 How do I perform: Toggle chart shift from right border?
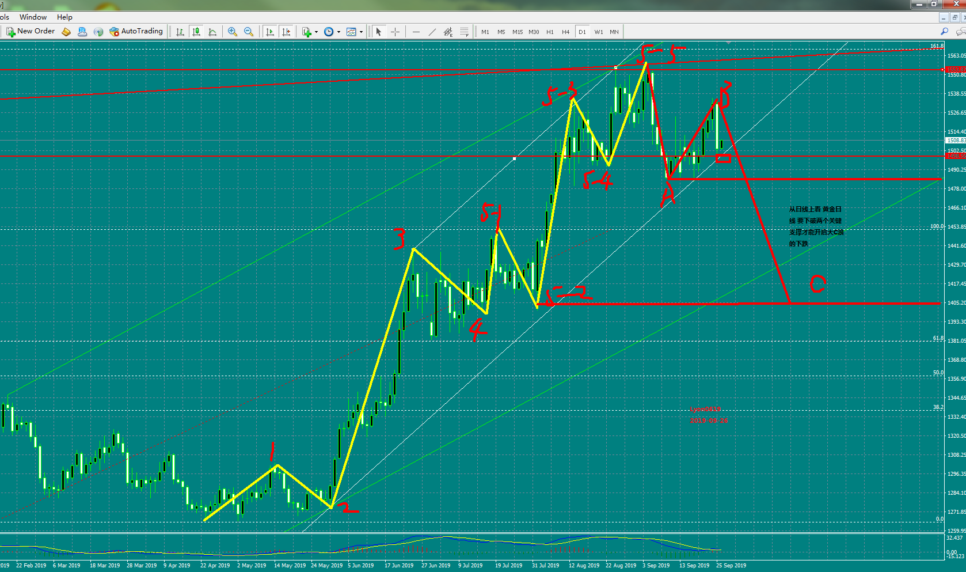[286, 32]
